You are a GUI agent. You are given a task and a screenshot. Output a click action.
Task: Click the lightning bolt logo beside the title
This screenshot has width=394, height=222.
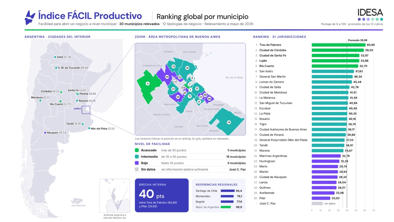(30, 18)
